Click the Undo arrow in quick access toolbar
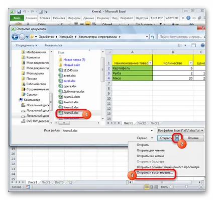The width and height of the screenshot is (218, 200). pyautogui.click(x=25, y=12)
